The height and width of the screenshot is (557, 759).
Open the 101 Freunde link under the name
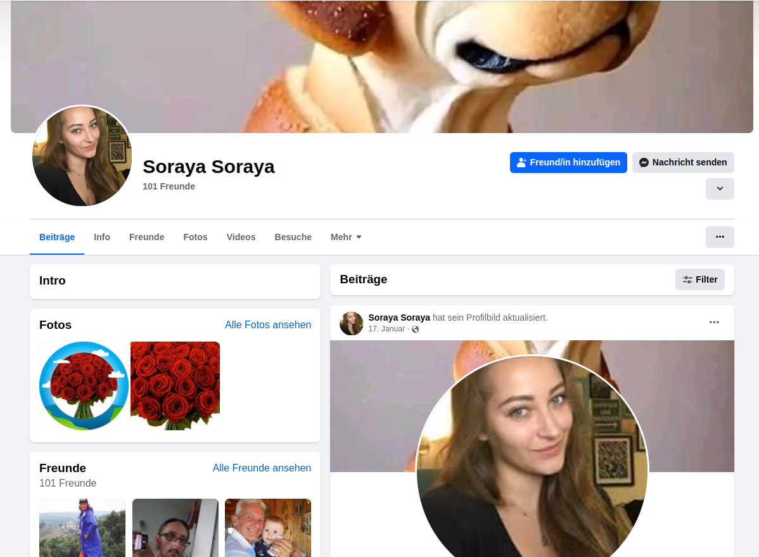click(169, 186)
